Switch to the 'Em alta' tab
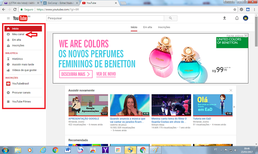This screenshot has height=154, width=258. pos(147,27)
